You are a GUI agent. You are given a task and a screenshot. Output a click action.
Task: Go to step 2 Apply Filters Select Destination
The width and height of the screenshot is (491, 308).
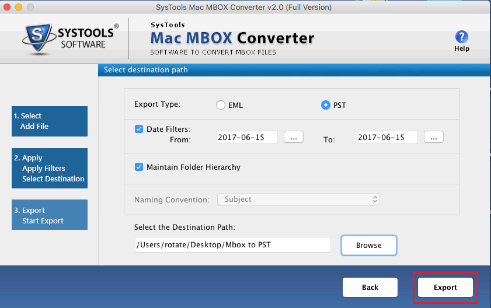(x=50, y=169)
